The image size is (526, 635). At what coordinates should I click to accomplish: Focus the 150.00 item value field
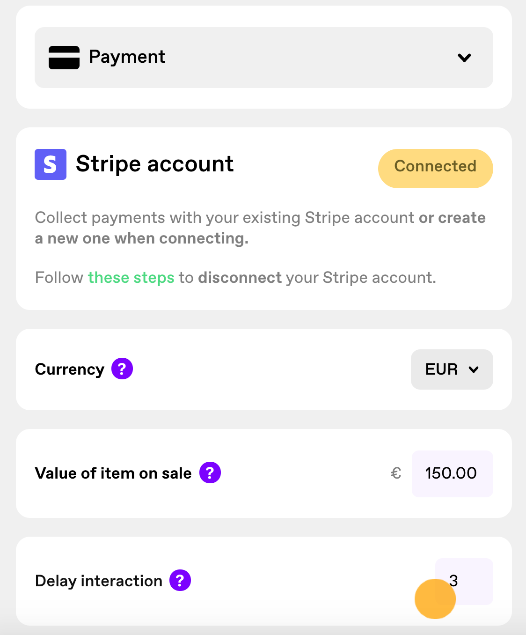point(453,473)
